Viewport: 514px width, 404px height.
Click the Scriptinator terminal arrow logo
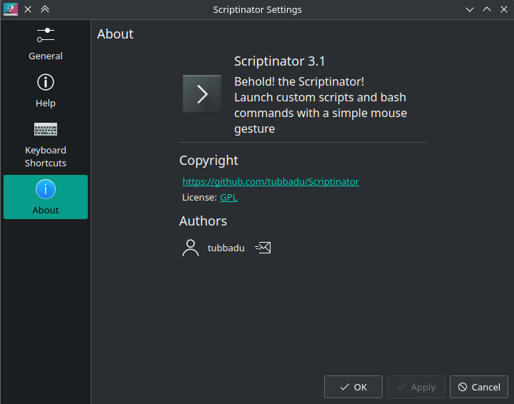202,94
